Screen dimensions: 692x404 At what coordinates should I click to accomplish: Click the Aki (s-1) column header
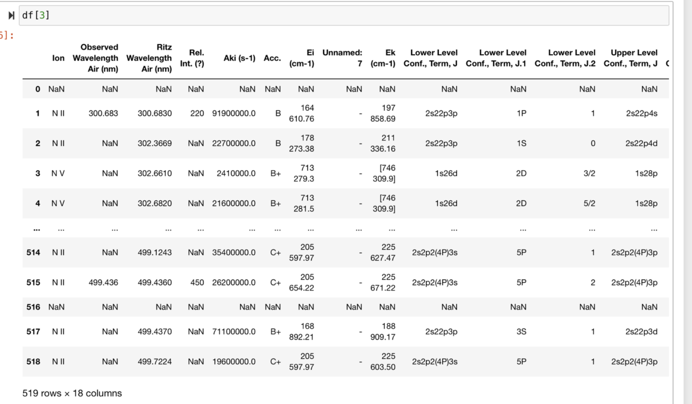pyautogui.click(x=239, y=58)
